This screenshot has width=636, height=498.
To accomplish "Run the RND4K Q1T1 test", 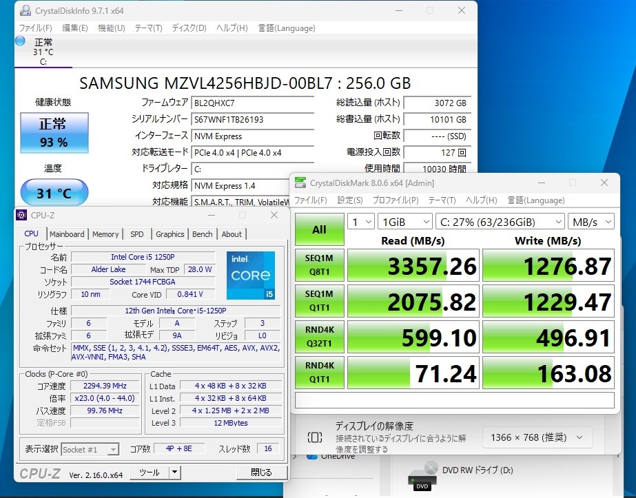I will pyautogui.click(x=319, y=372).
